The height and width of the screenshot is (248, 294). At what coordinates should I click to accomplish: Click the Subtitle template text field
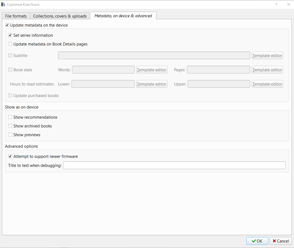[154, 55]
